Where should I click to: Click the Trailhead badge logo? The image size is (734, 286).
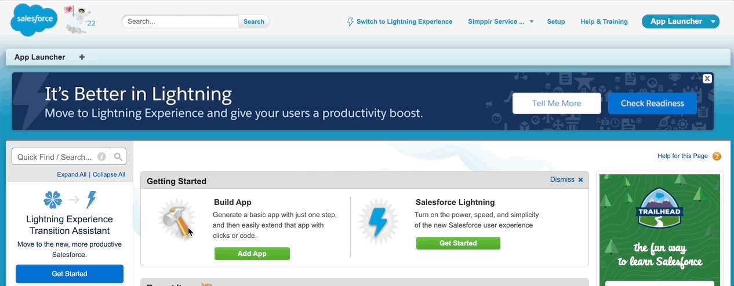[x=660, y=209]
